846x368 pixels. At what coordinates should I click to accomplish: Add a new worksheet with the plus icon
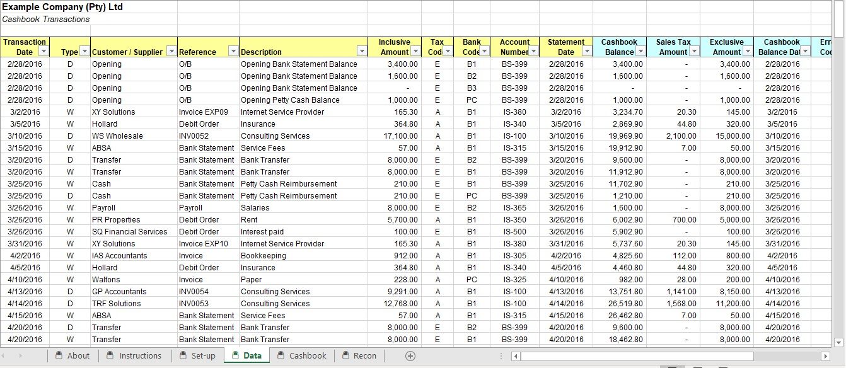click(409, 355)
